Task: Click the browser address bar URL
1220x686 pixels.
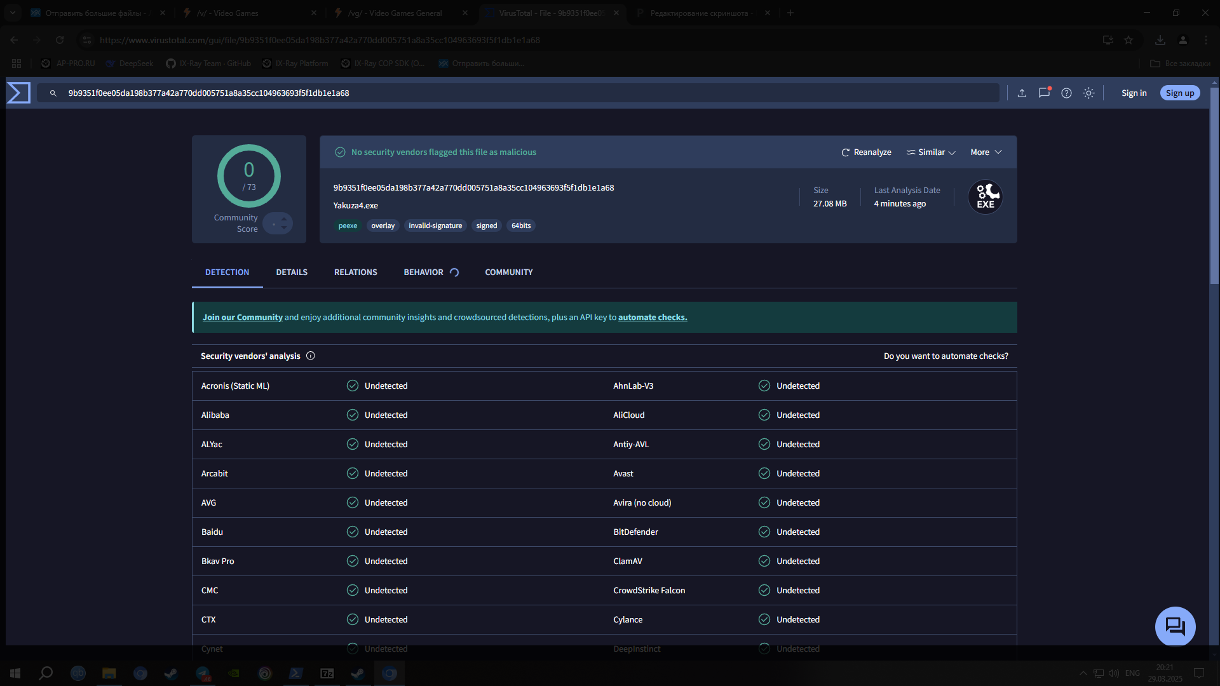Action: pyautogui.click(x=320, y=40)
